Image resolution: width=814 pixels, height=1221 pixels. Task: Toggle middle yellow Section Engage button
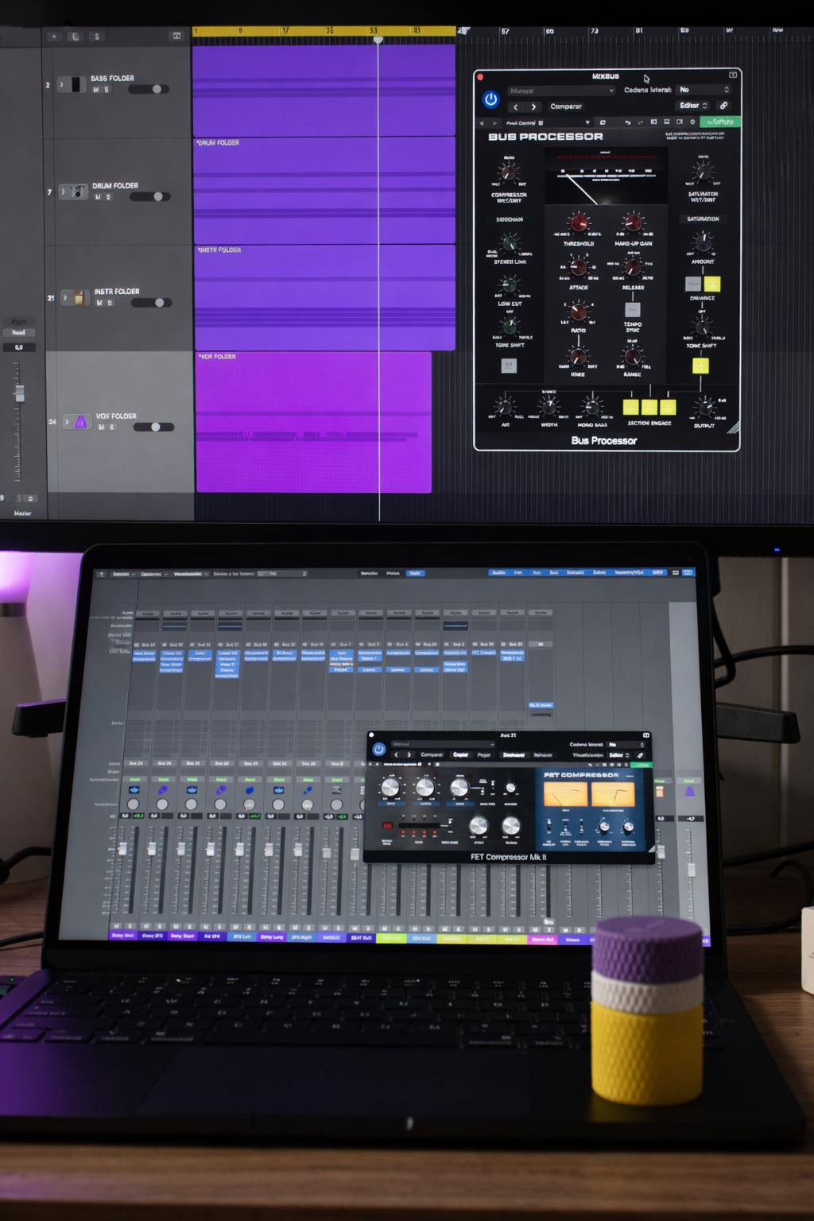[x=649, y=407]
